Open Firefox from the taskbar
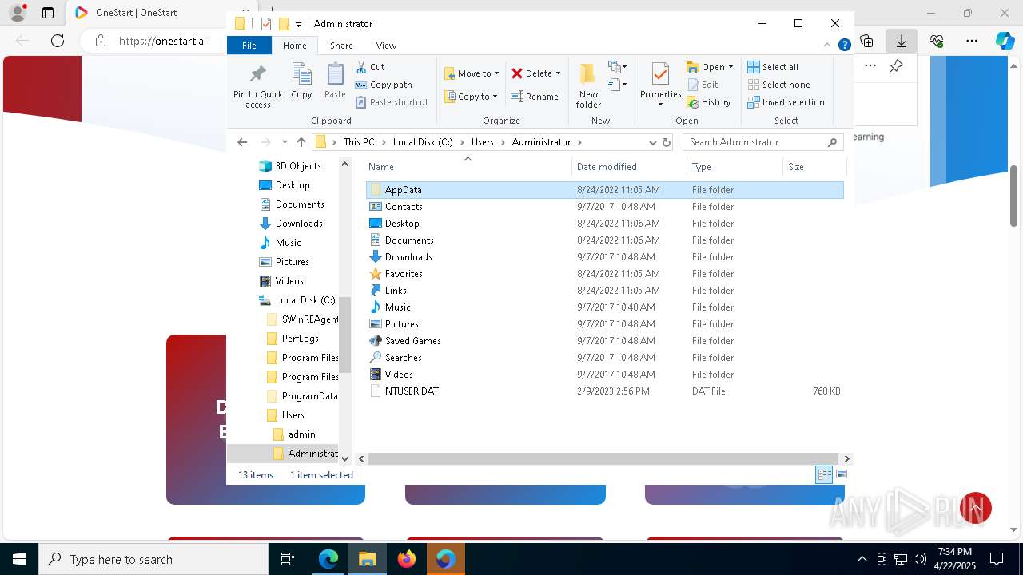Screen dimensions: 1023x575 pyautogui.click(x=407, y=559)
